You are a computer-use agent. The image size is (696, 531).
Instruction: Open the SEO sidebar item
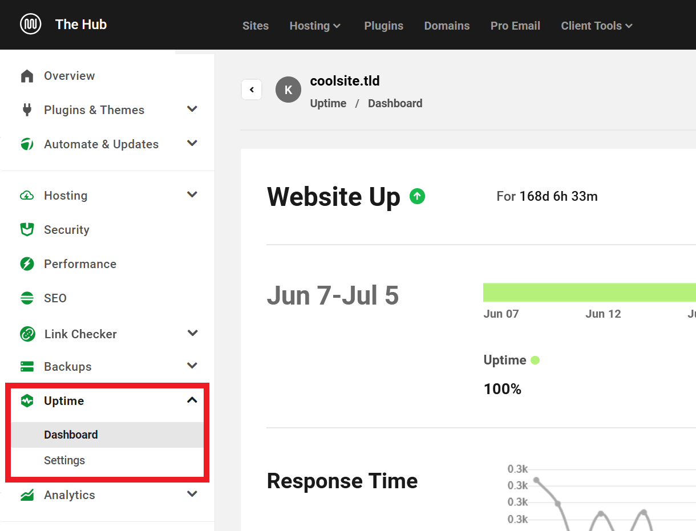pyautogui.click(x=55, y=298)
